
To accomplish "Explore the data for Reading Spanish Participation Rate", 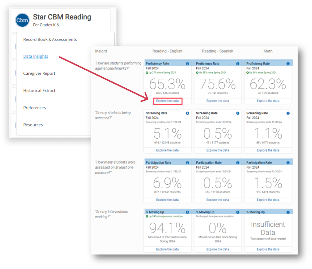I will pos(217,200).
